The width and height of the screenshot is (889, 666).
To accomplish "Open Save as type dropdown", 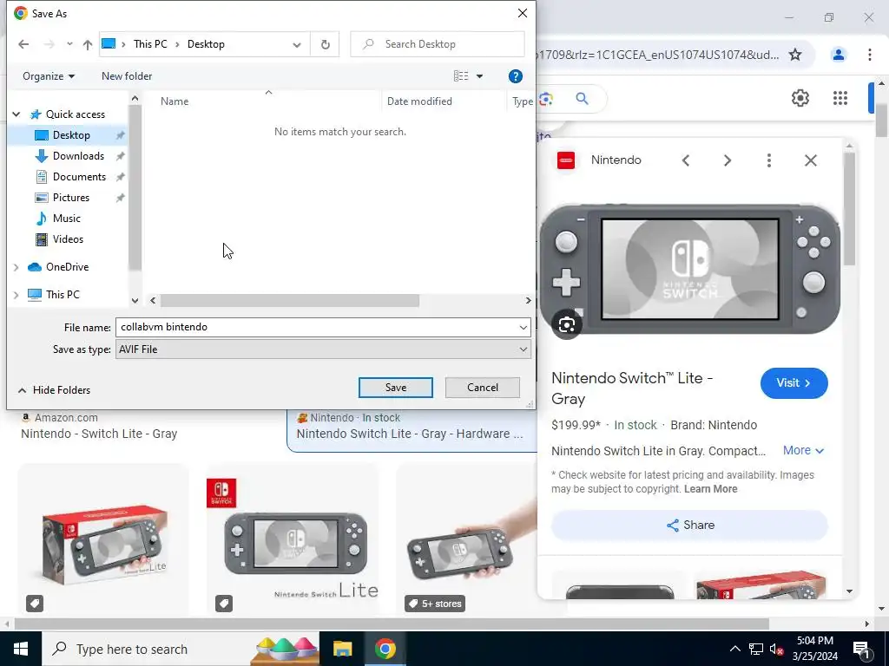I will 523,349.
